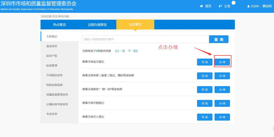This screenshot has width=274, height=137.
Task: Click 办理 for 商事主体注销登记
Action: pos(222,103)
